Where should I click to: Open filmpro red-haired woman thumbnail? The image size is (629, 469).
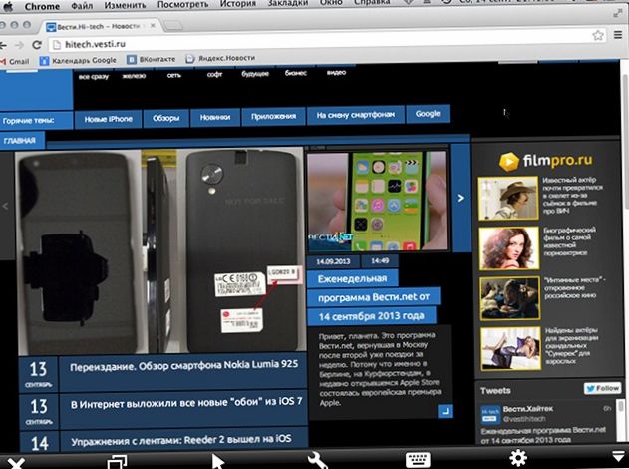point(509,247)
